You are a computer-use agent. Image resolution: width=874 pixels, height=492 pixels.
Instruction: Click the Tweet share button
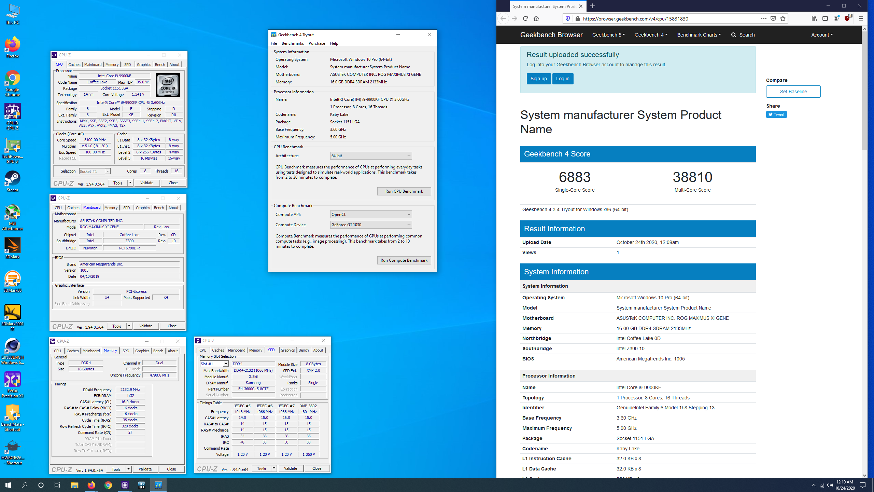(776, 114)
